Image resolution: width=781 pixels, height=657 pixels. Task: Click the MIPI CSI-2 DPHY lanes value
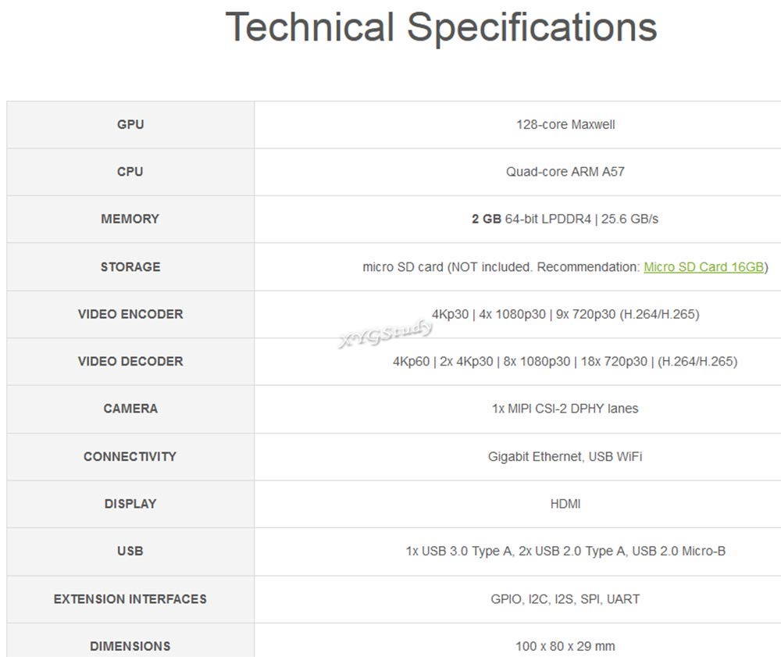(x=565, y=409)
